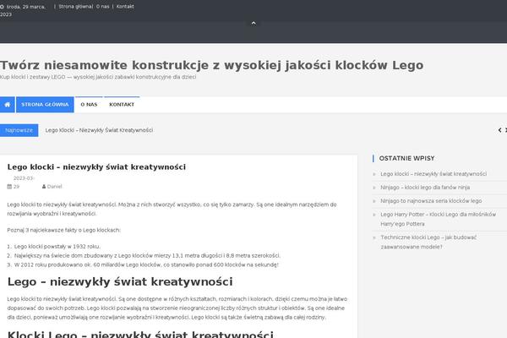Screen dimensions: 507x338
Task: Open site title Twórz niesamowite konstrukcje
Action: 212,65
